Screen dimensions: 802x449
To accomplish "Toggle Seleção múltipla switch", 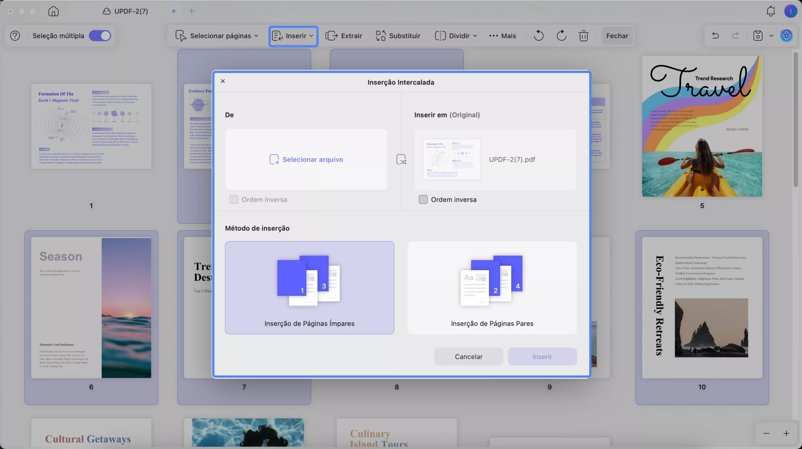I will pos(100,36).
